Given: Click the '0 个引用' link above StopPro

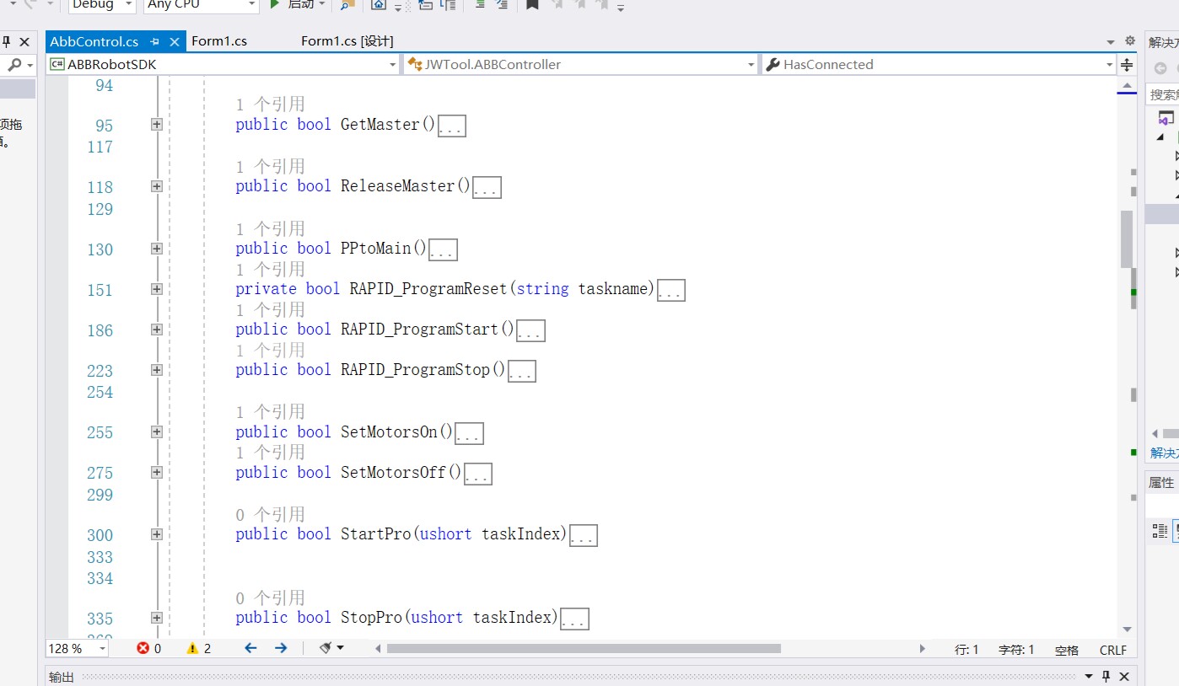Looking at the screenshot, I should pyautogui.click(x=270, y=598).
